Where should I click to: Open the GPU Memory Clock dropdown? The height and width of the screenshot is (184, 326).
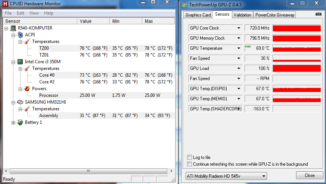point(239,38)
